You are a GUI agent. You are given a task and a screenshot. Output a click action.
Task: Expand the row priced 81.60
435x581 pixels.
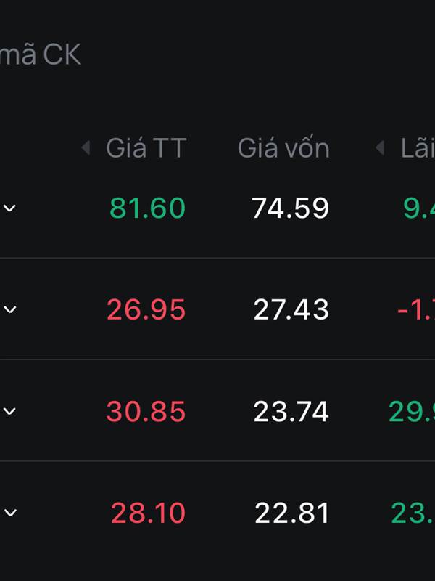point(9,208)
